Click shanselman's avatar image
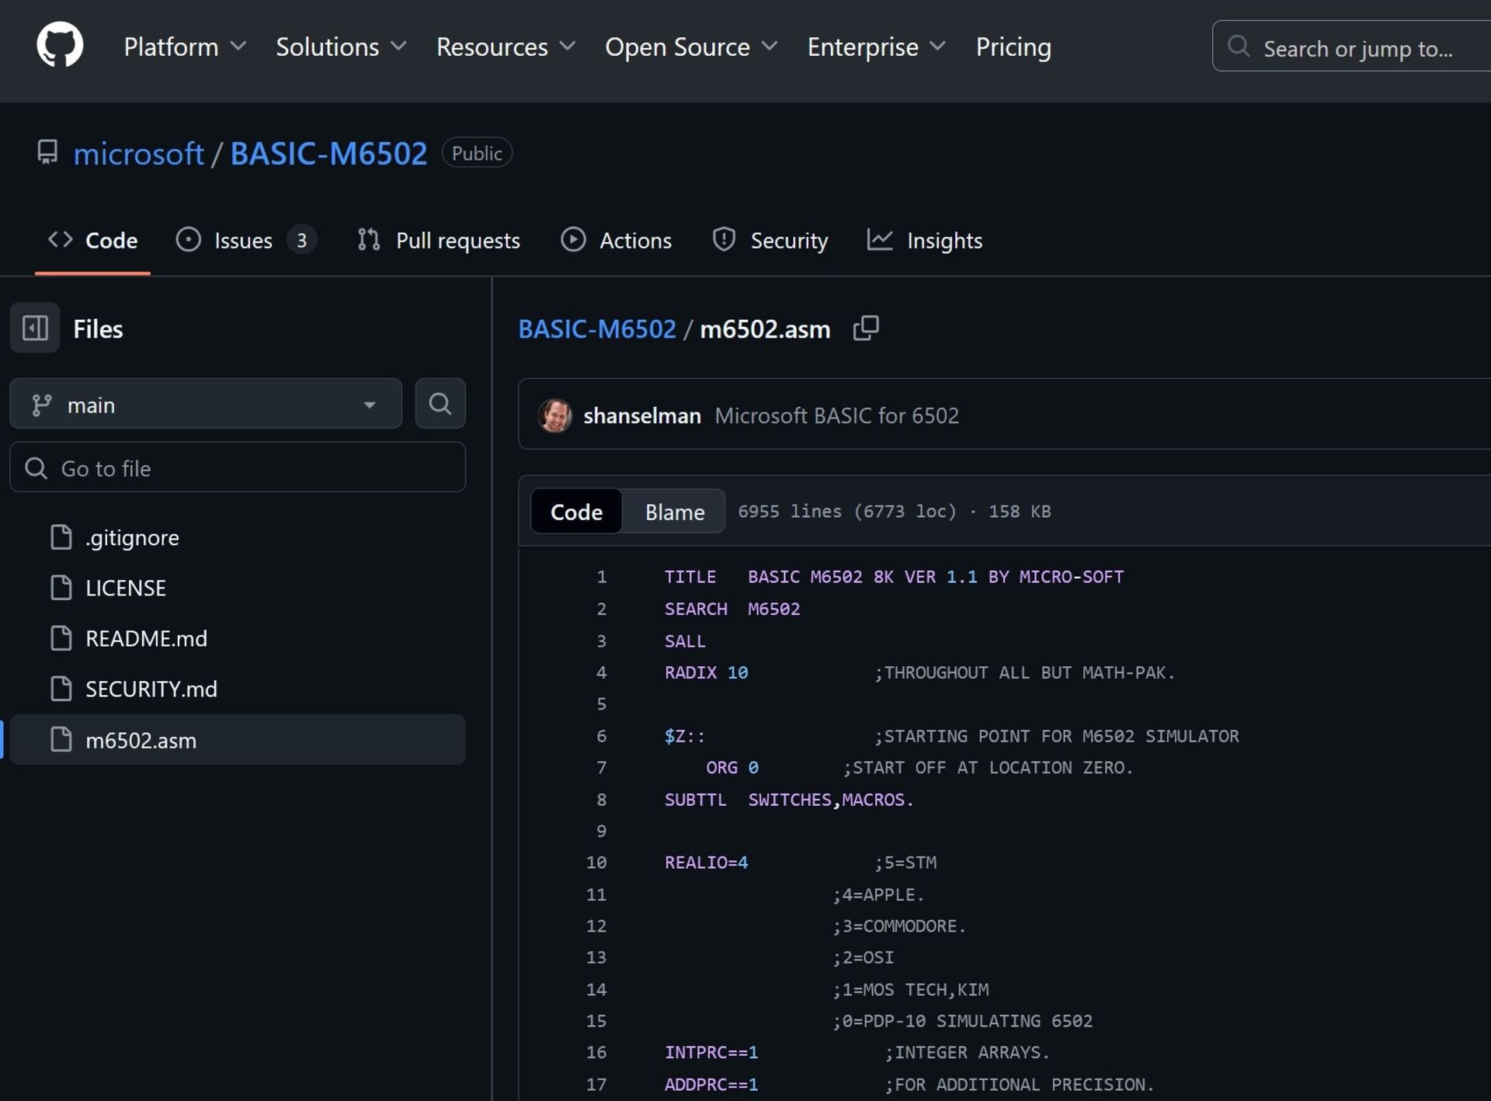This screenshot has height=1101, width=1491. [555, 415]
